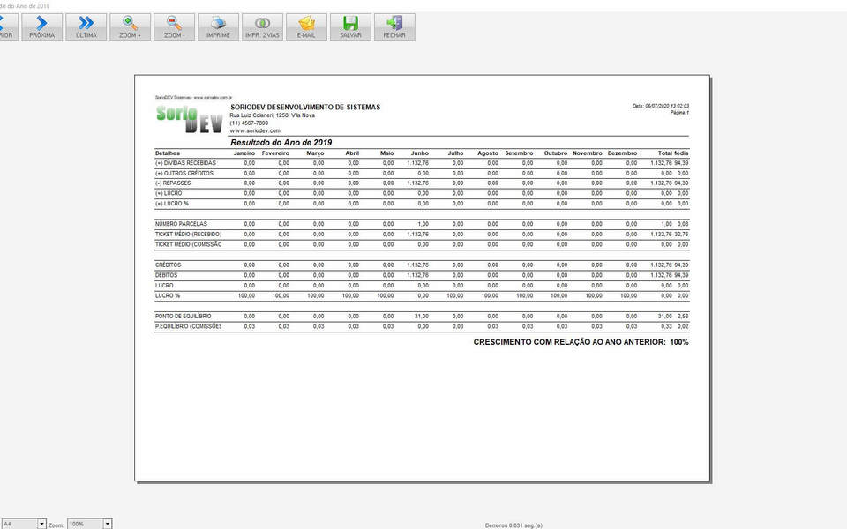Screen dimensions: 847x529
Task: Select the P.EQUILÍBRIO (COMISSÕES) row label
Action: click(188, 326)
